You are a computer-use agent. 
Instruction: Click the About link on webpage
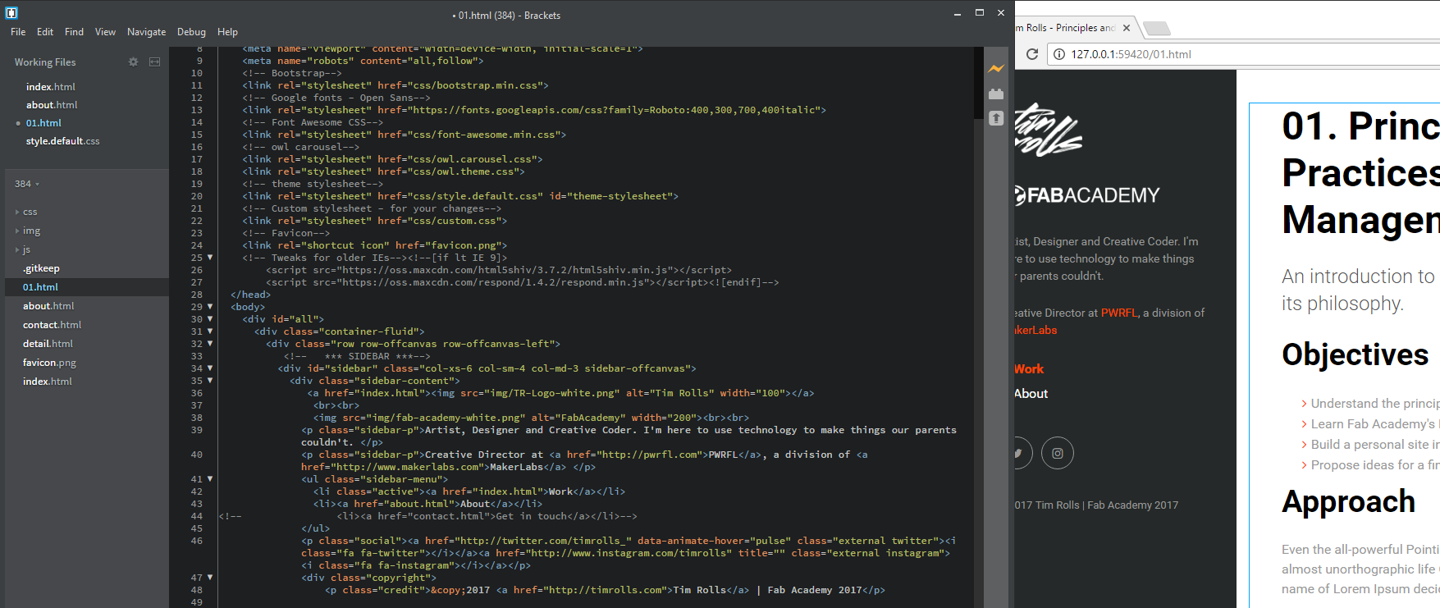(x=1031, y=394)
